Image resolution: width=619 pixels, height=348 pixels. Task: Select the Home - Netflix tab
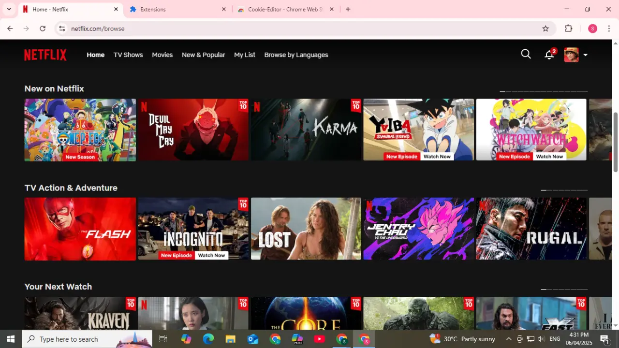(x=70, y=9)
